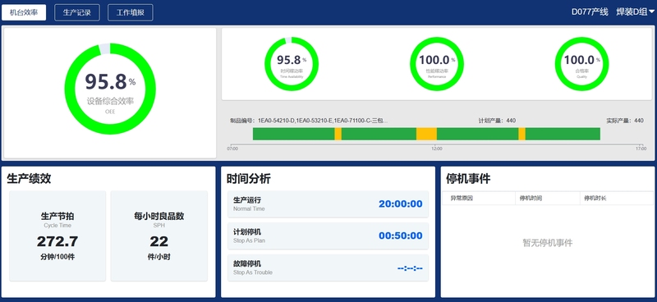Viewport: 657px width, 302px height.
Task: Click the last yellow stop segment on timeline
Action: coord(522,134)
